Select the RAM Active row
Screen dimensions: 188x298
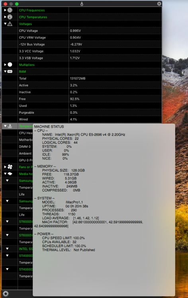82,85
